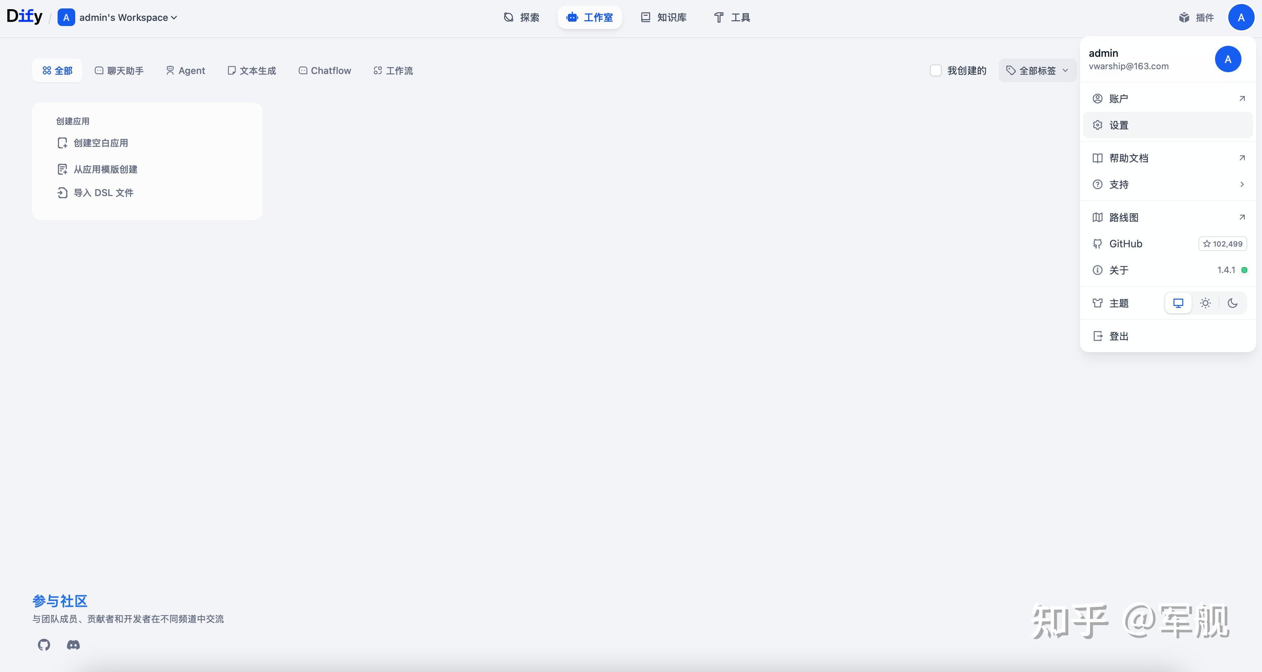
Task: Click GitHub star count badge
Action: pos(1222,244)
